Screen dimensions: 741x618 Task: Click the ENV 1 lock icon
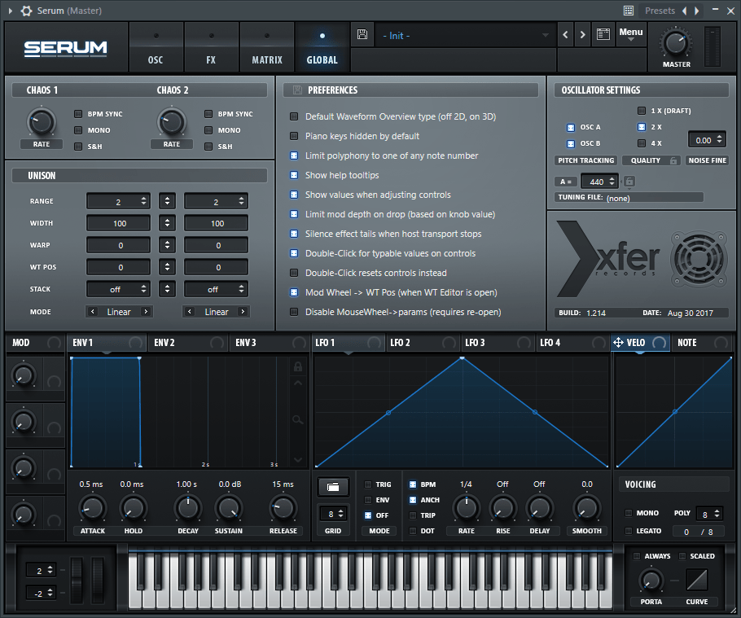coord(298,366)
